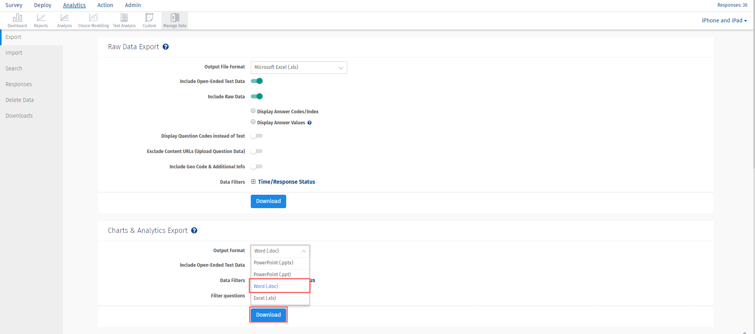Open the Action menu
This screenshot has height=334, width=755.
[x=105, y=5]
